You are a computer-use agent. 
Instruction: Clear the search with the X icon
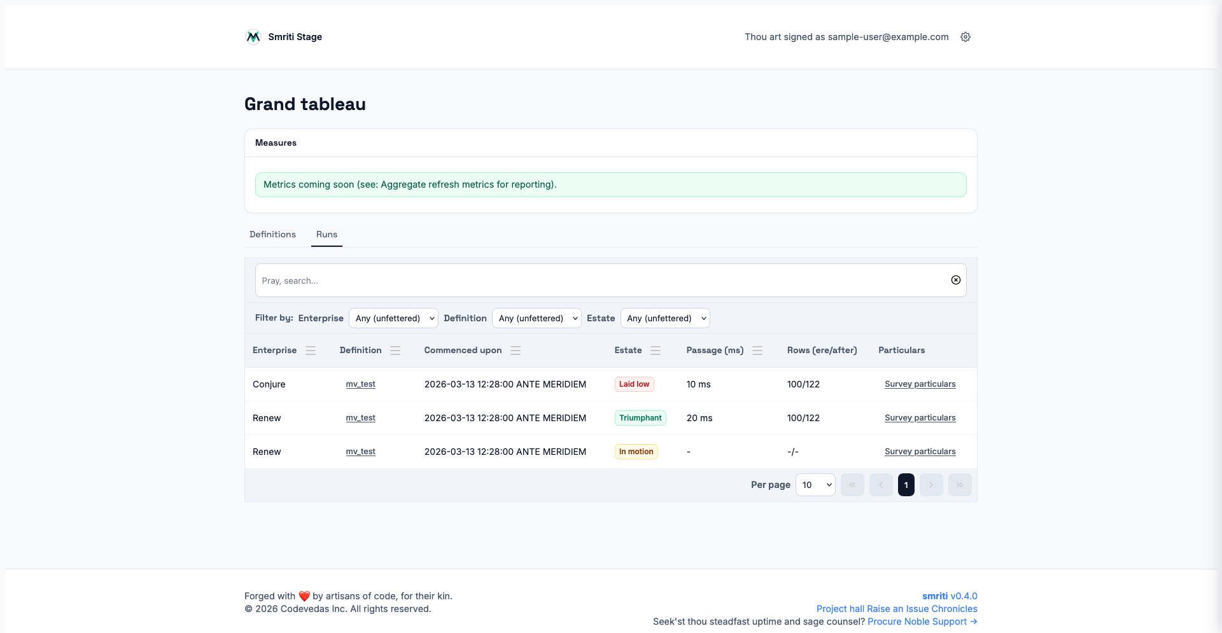955,280
